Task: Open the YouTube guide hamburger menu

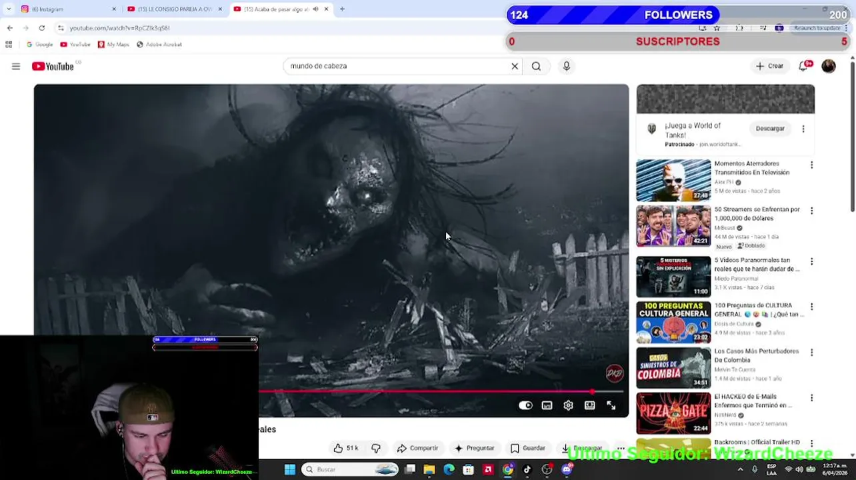Action: click(16, 66)
